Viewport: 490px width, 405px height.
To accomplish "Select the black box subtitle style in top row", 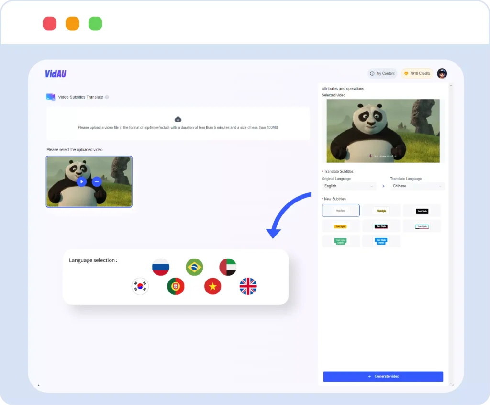I will [x=422, y=211].
